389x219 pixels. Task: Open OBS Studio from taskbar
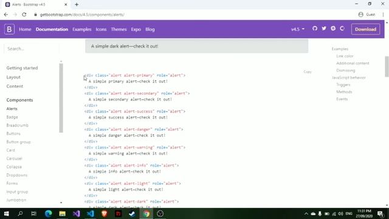point(160,214)
